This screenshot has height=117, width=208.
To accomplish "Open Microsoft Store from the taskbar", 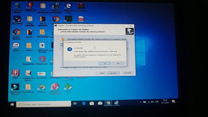I will click(92, 103).
